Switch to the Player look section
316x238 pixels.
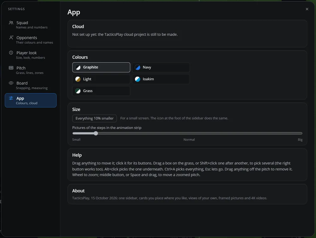click(31, 55)
